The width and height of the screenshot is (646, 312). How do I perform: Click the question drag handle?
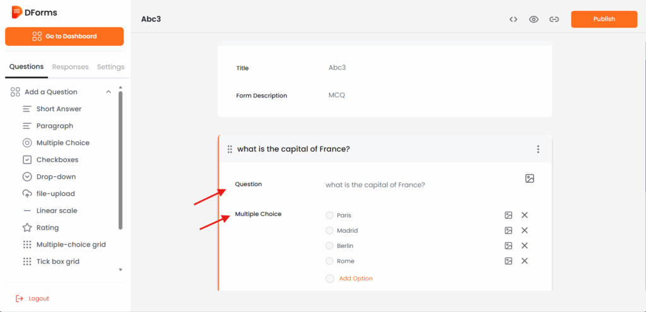coord(230,149)
